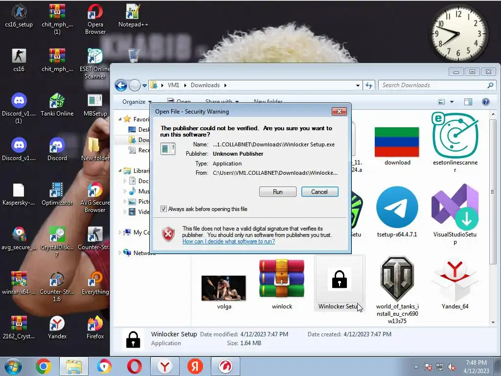The image size is (501, 376).
Task: Select the cs16 desktop icon
Action: [19, 60]
